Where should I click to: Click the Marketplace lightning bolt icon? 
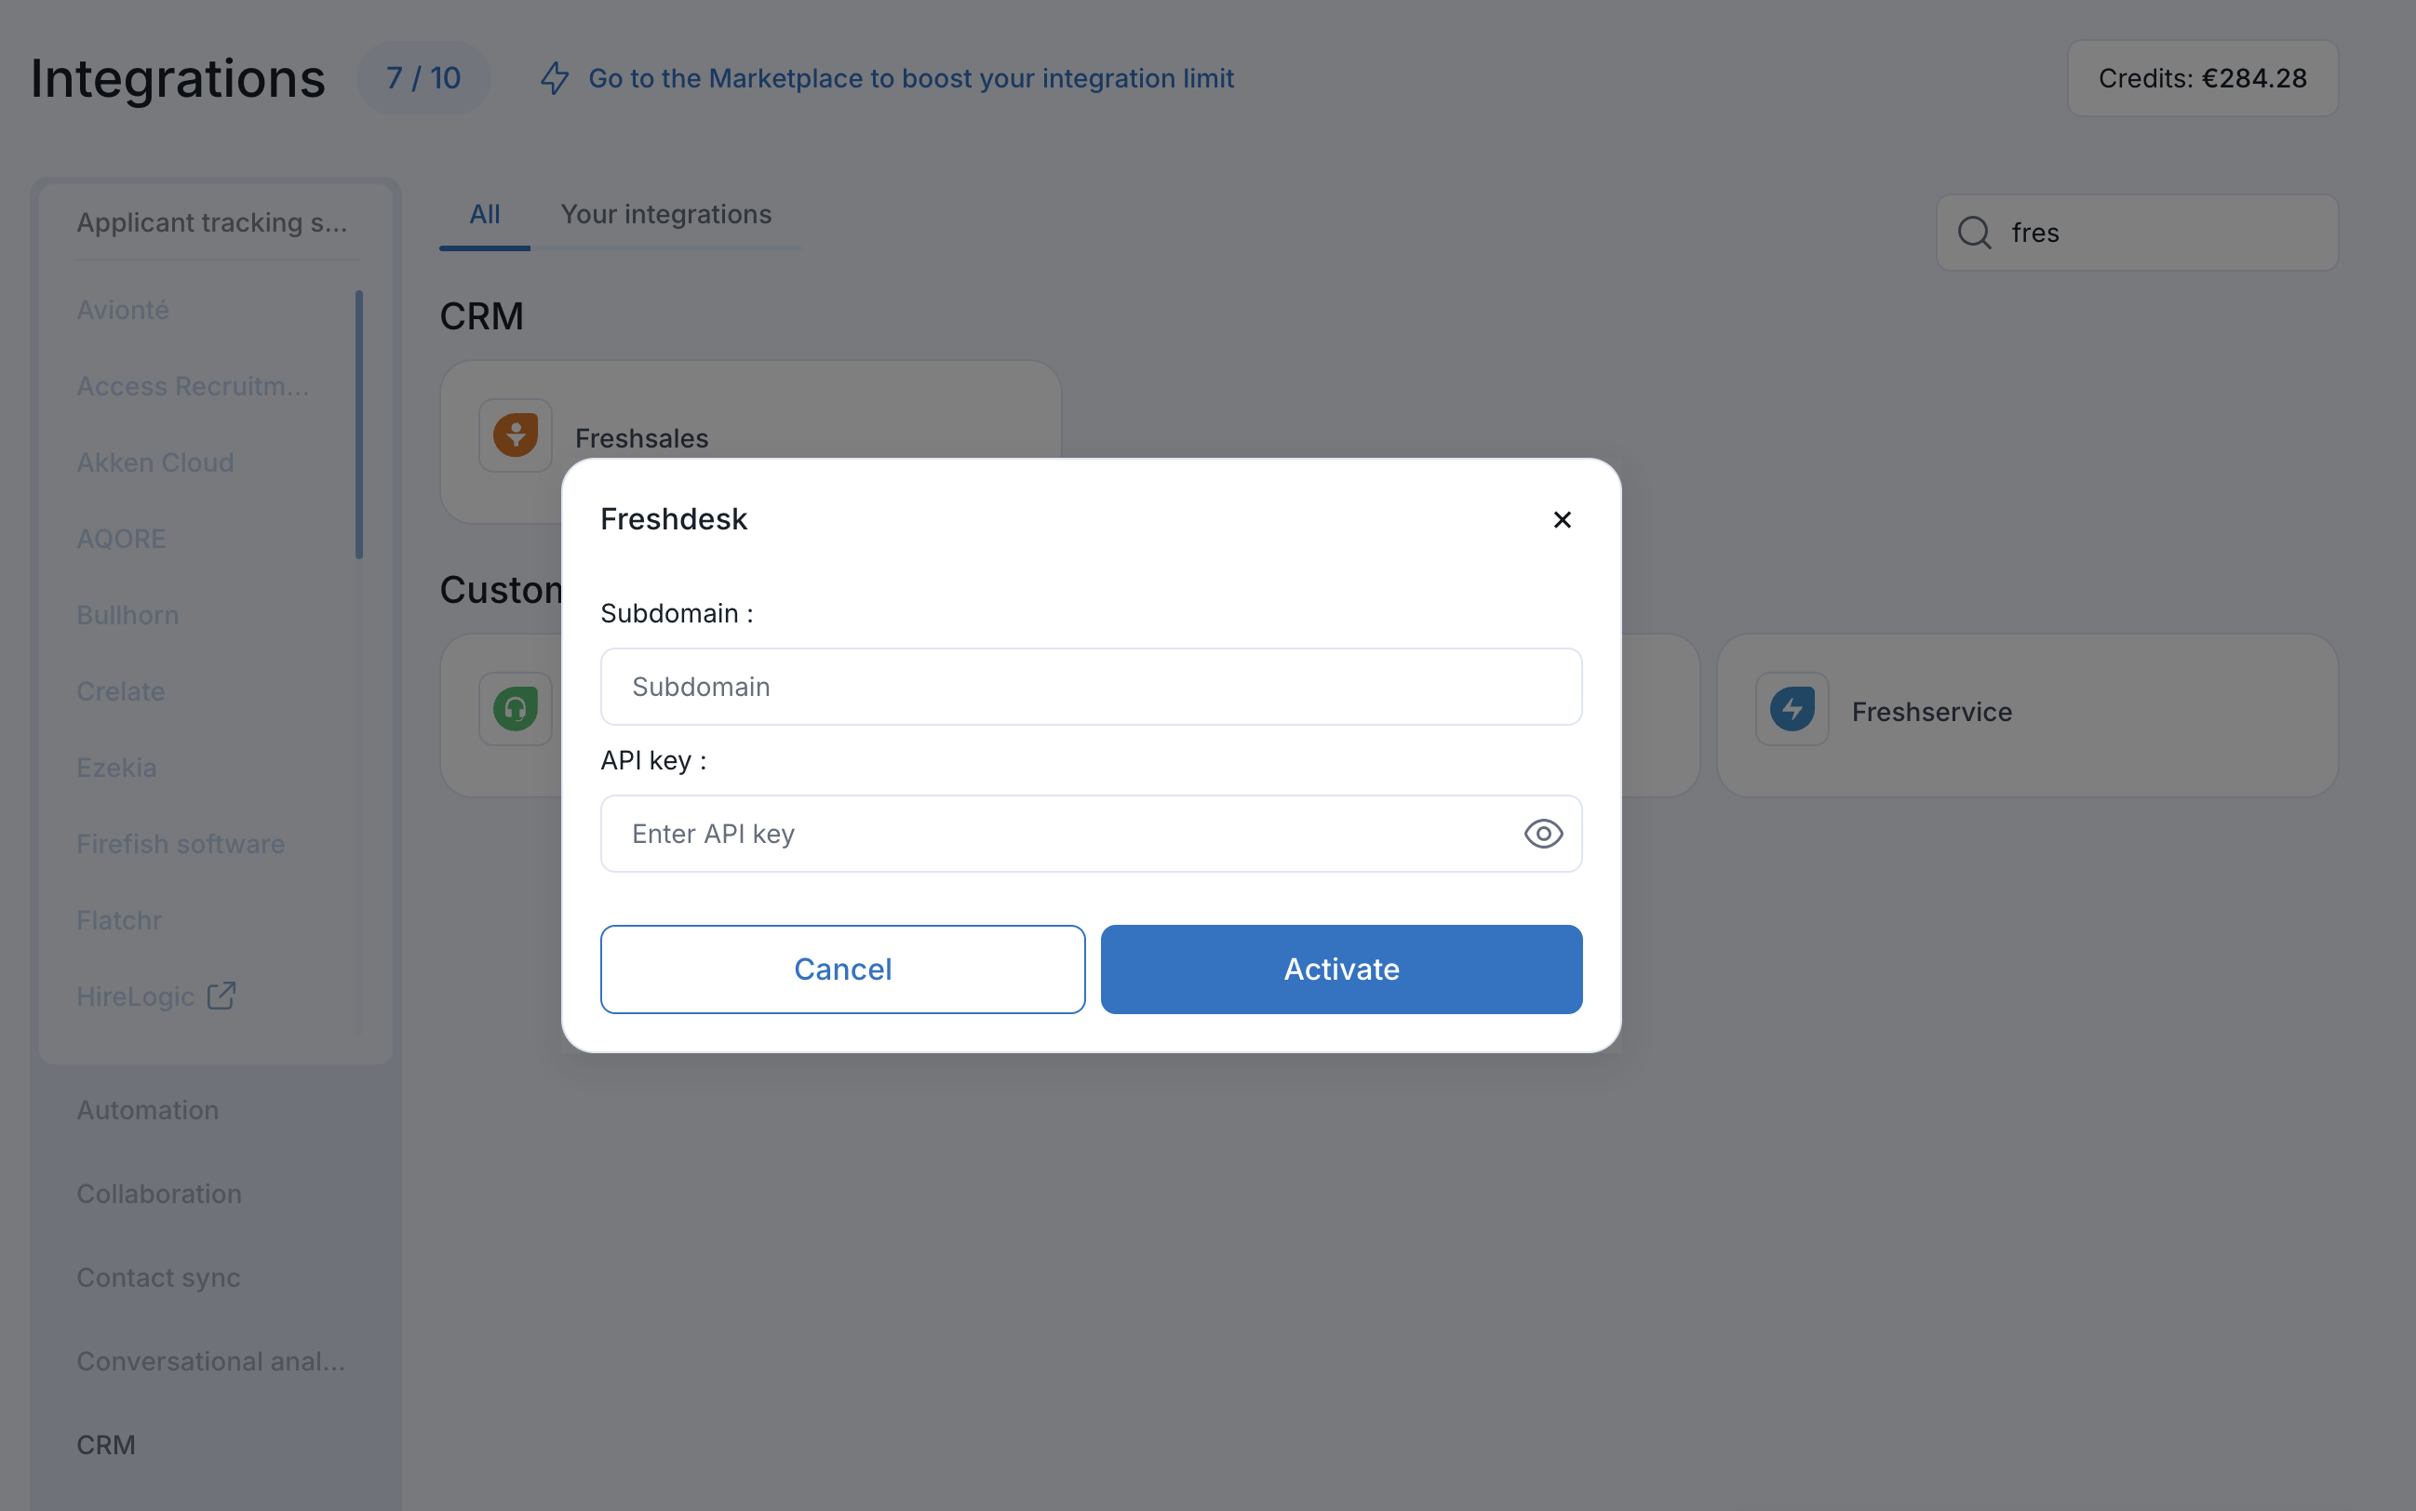coord(555,78)
